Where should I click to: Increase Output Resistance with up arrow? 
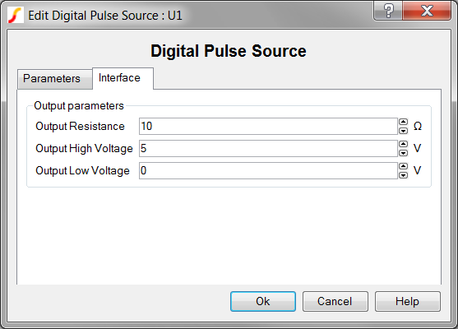coord(404,122)
